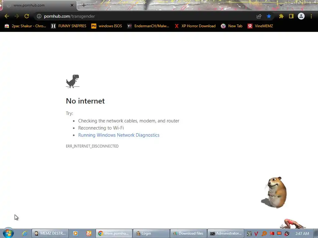Click the forward navigation arrow
This screenshot has height=238, width=318.
coord(17,16)
